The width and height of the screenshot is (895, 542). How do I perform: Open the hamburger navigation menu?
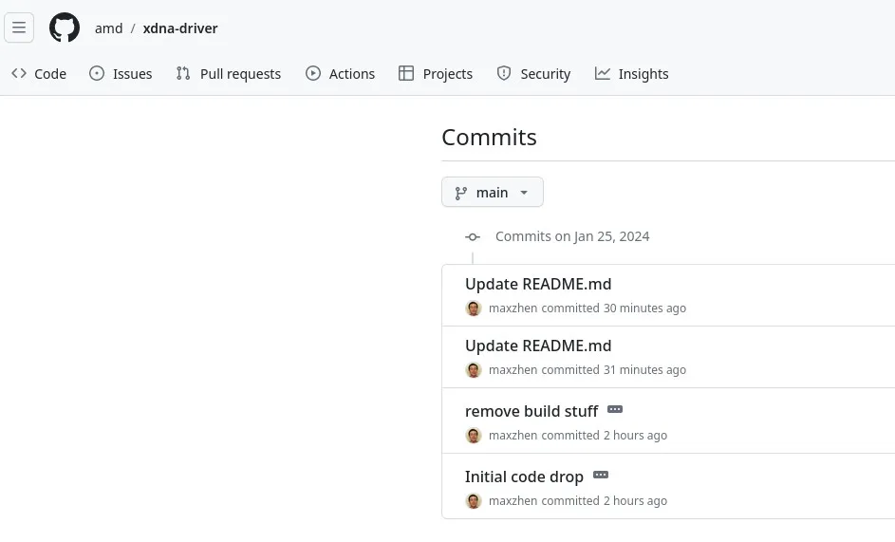click(19, 28)
